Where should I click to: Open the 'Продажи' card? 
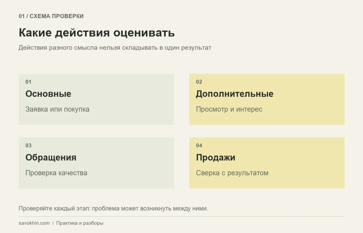(267, 163)
